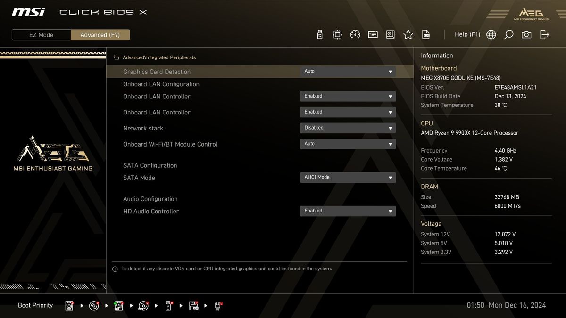Click the info icon beside help description
Screen dimensions: 566x318
coord(115,269)
